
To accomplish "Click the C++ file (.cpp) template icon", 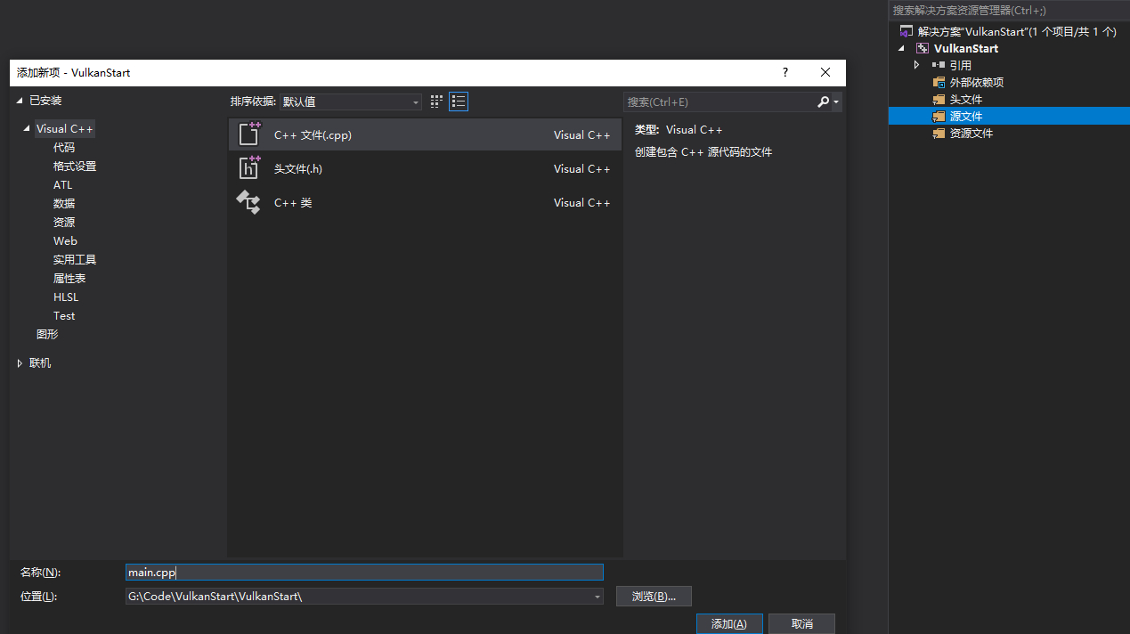I will 249,134.
